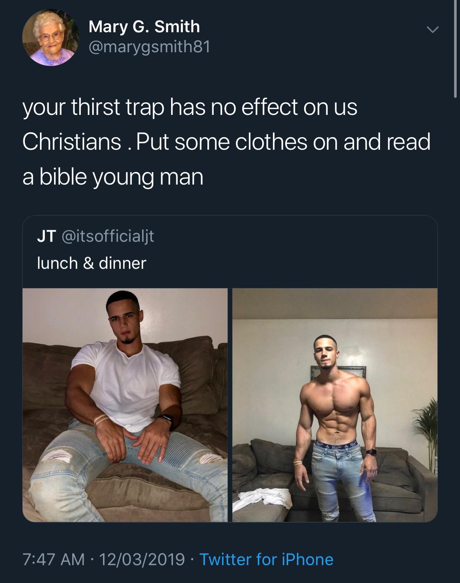Screen dimensions: 460x583
Task: Tap the word 'Christians' in the tweet
Action: tap(72, 142)
